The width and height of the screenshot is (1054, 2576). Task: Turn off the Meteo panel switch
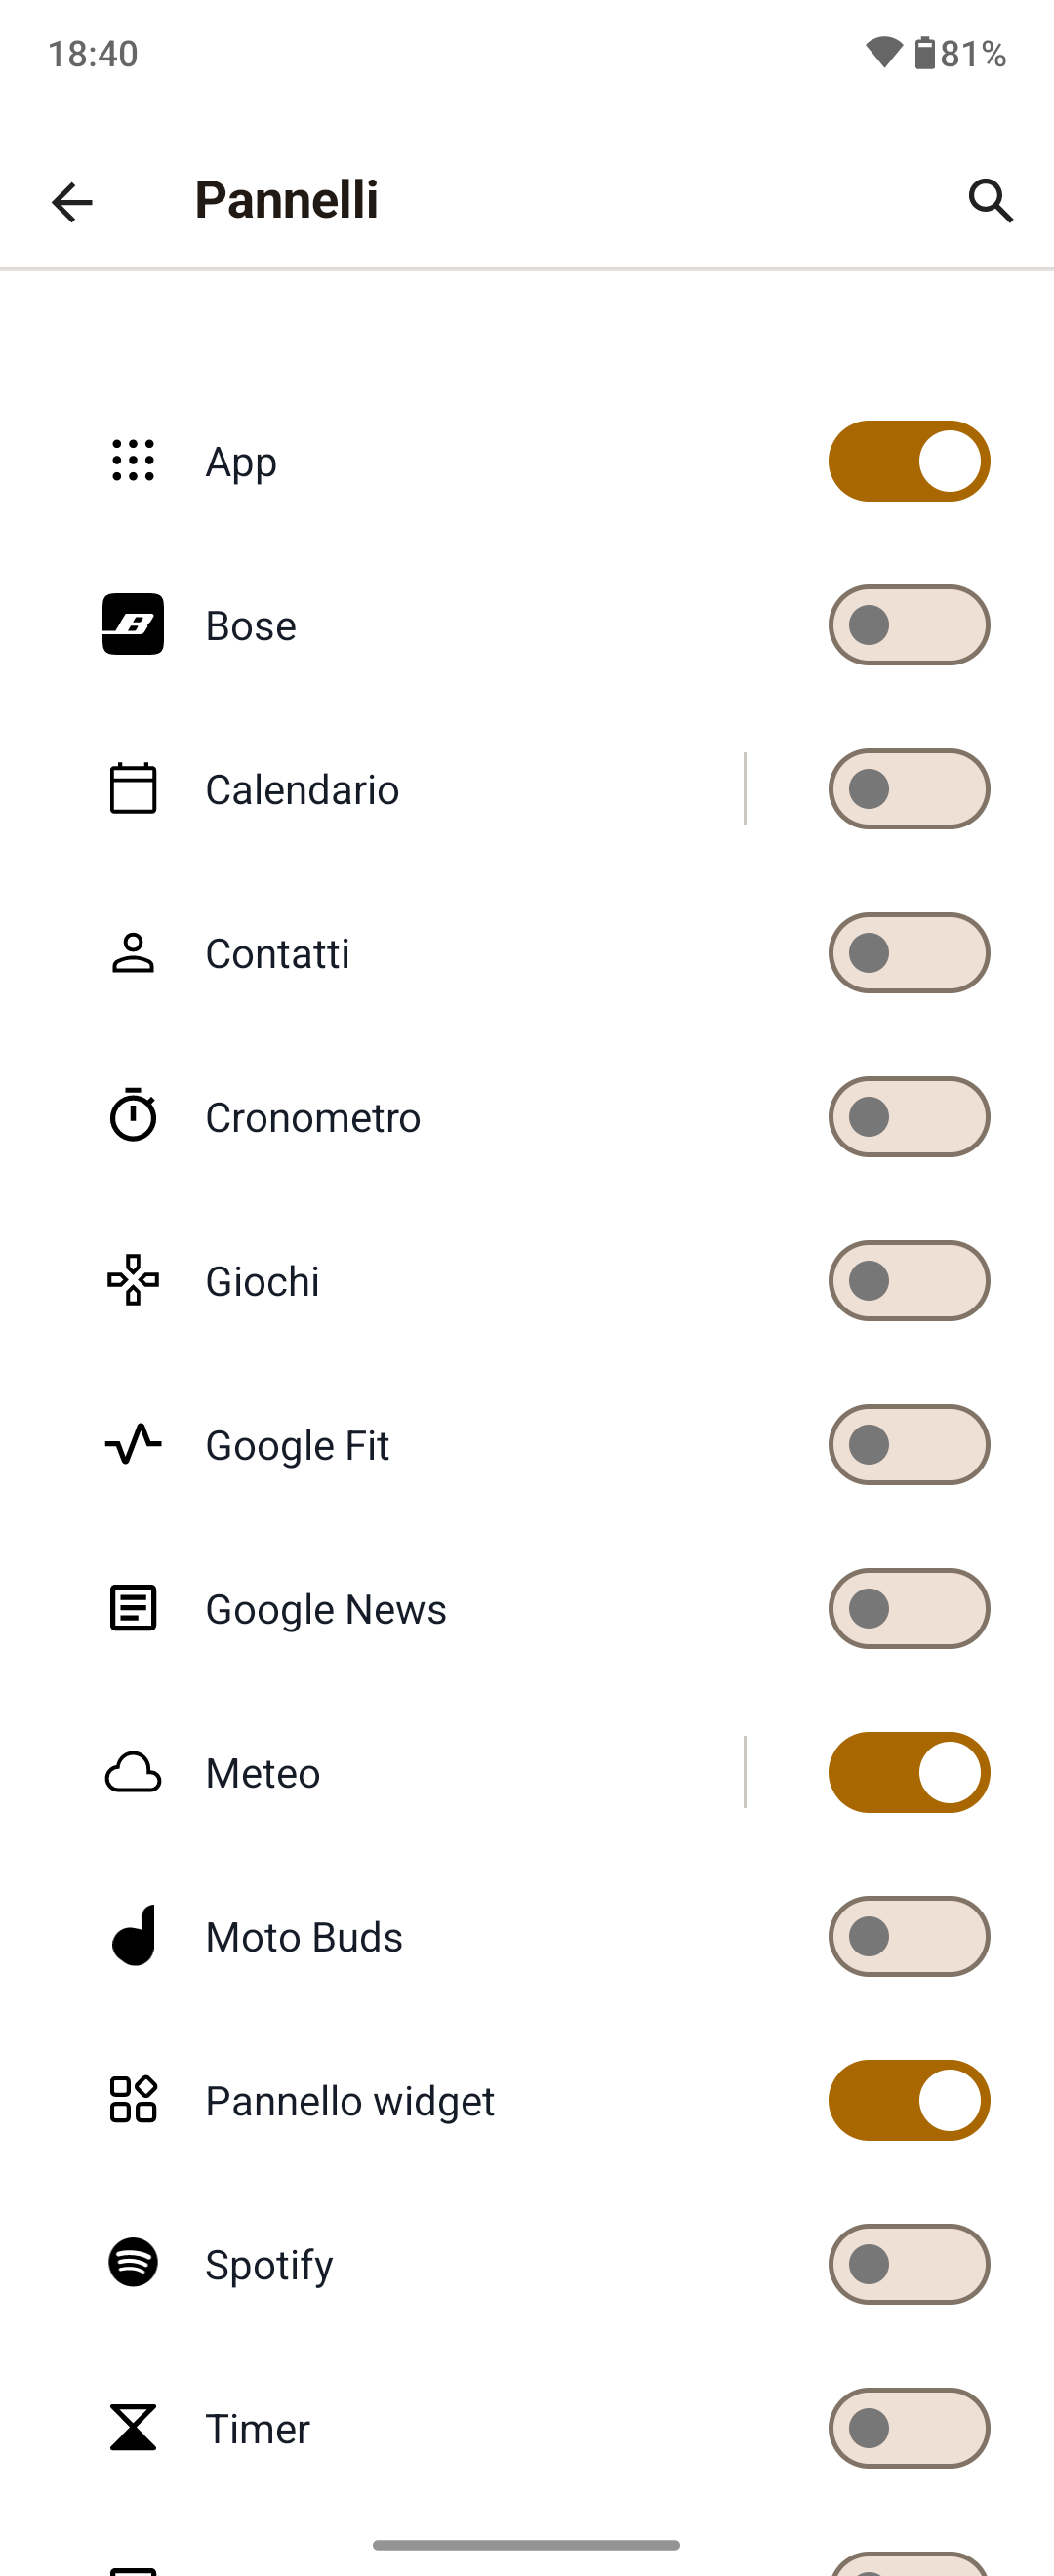908,1772
